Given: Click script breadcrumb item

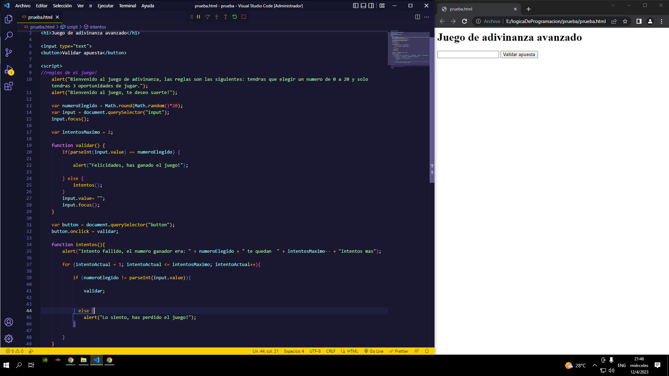Looking at the screenshot, I should [69, 27].
